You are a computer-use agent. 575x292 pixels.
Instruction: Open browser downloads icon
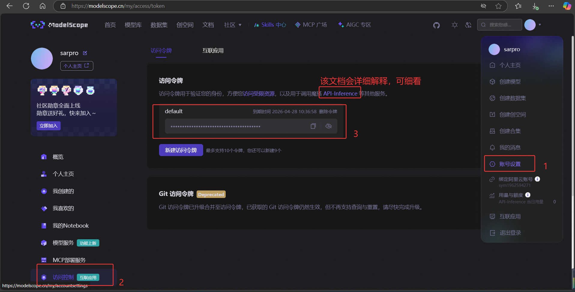coord(535,6)
